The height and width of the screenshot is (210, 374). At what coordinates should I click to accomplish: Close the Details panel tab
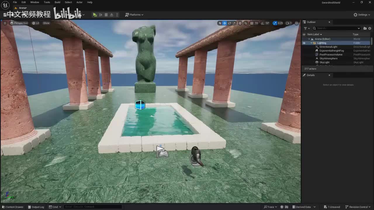tap(329, 75)
